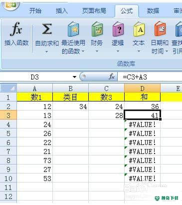Select column D header
This screenshot has height=205, width=182.
pos(142,88)
